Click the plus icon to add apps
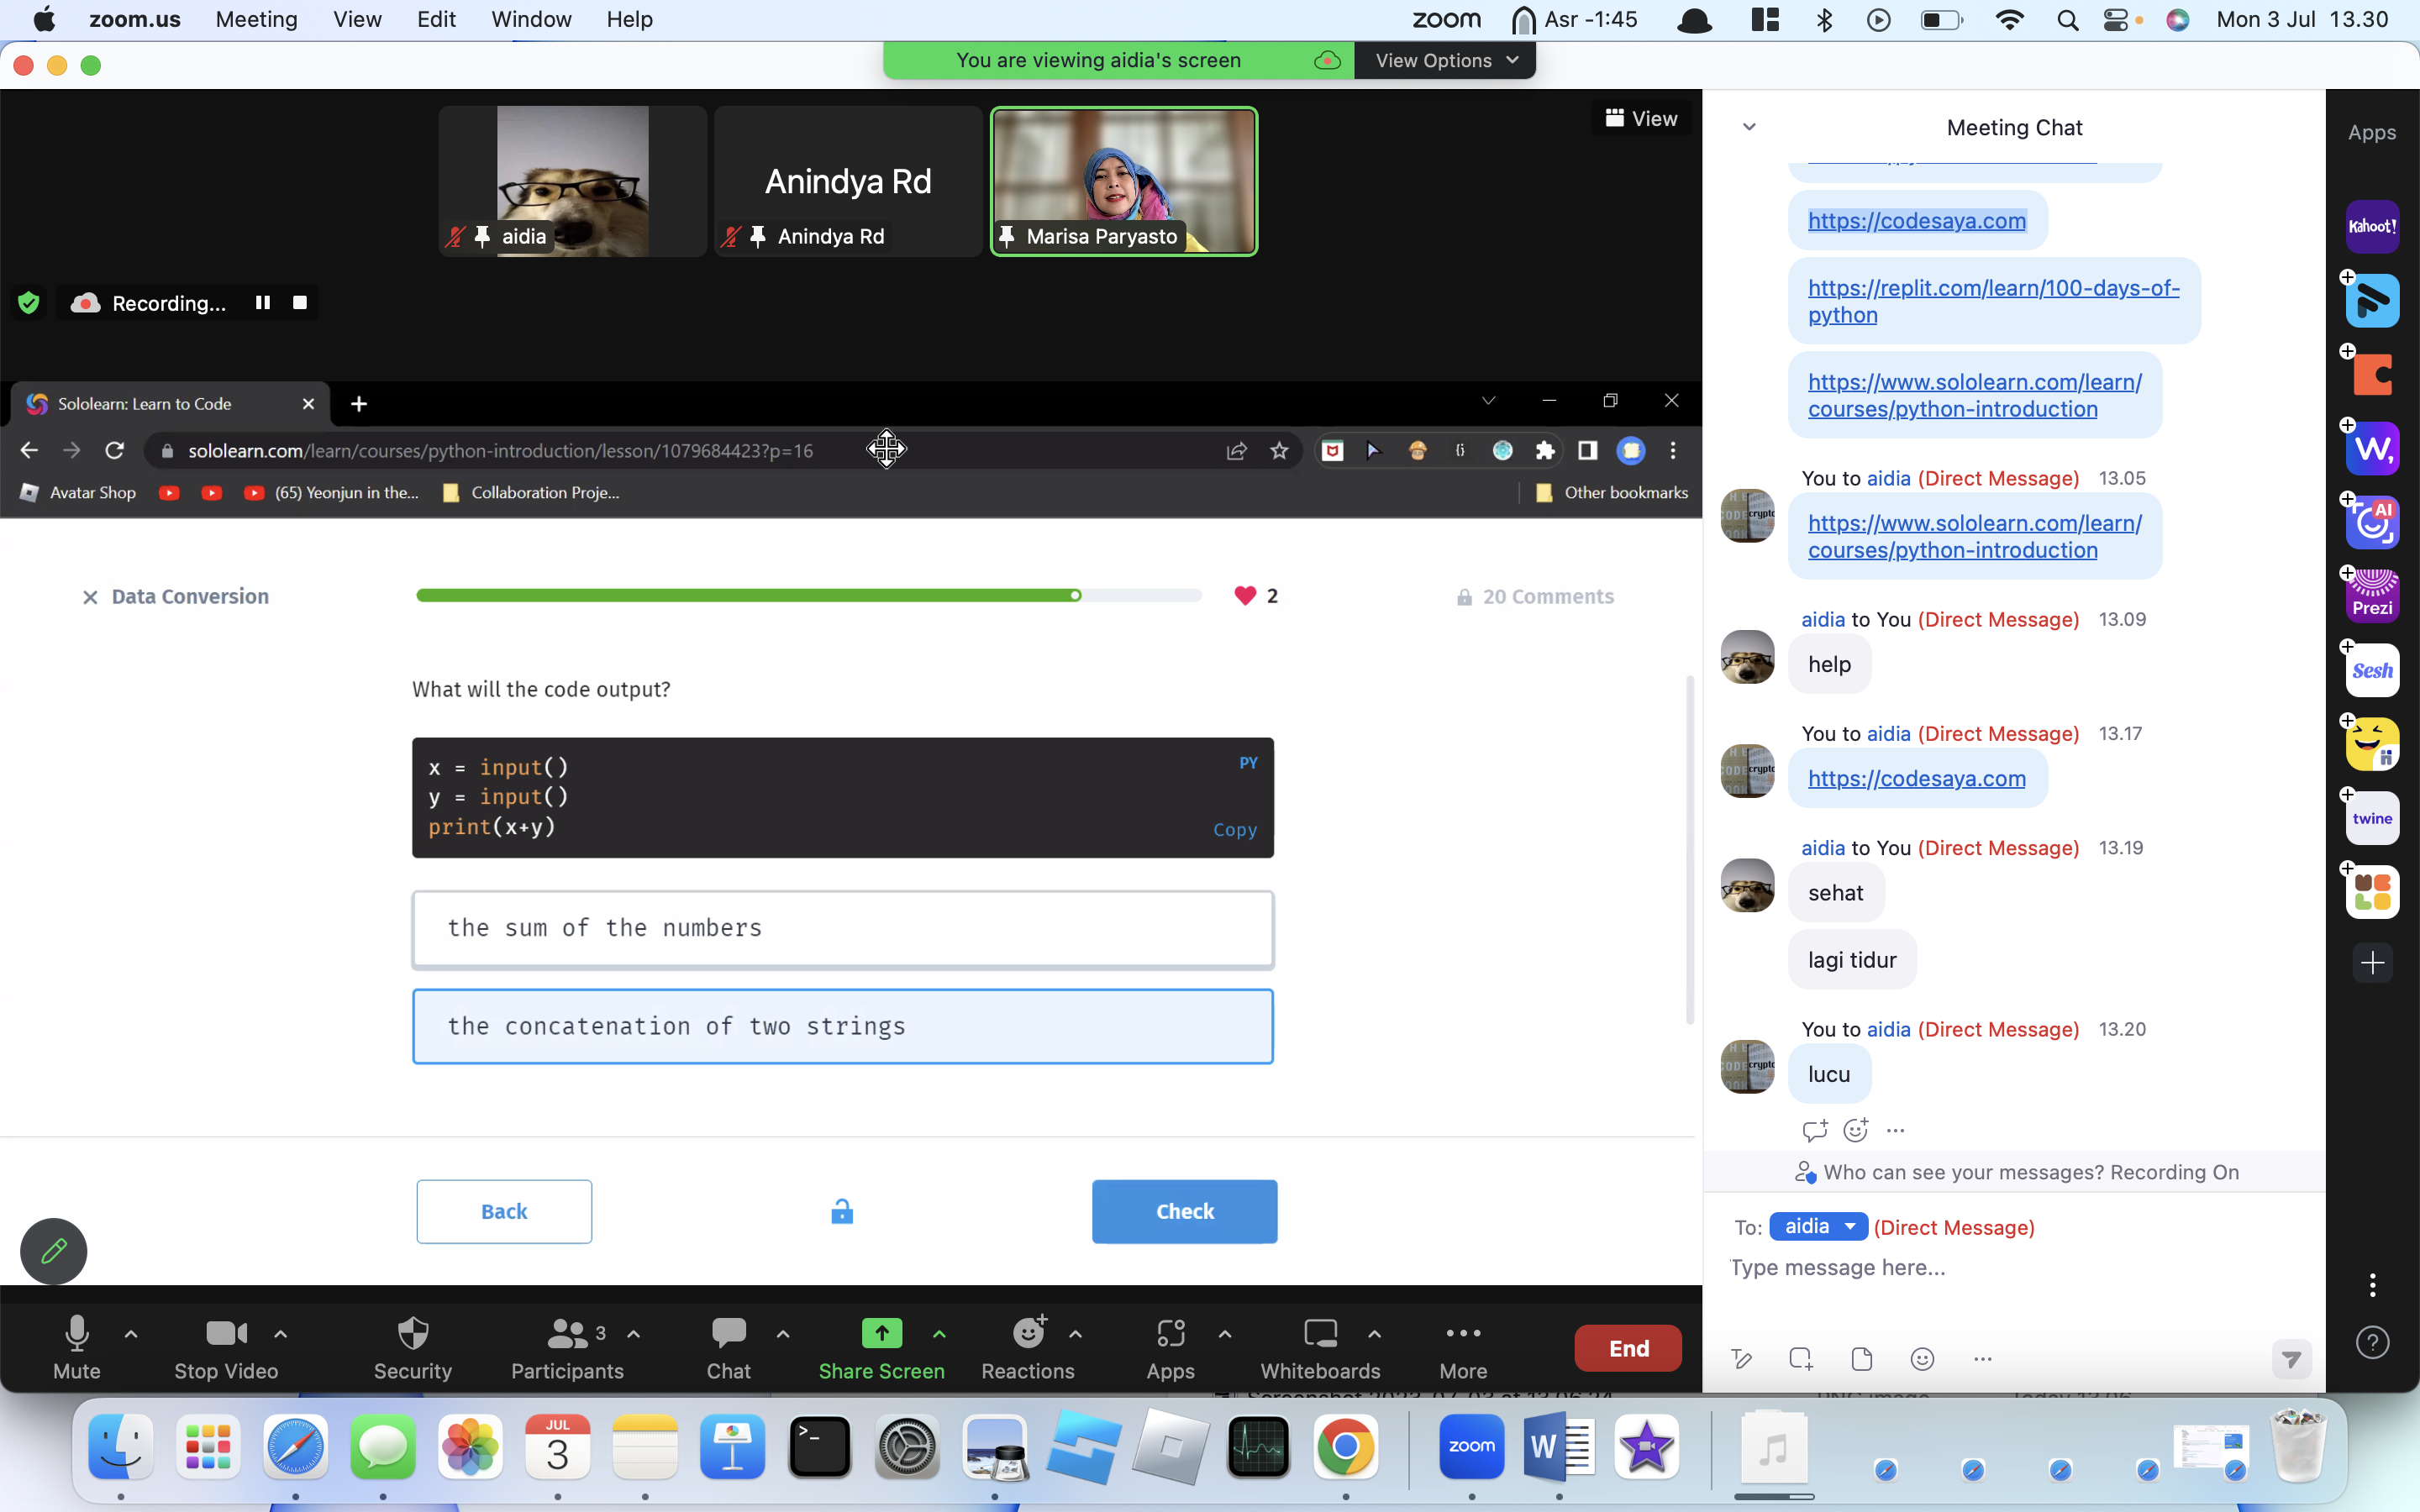This screenshot has height=1512, width=2420. click(2372, 963)
